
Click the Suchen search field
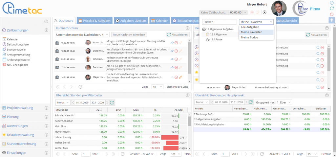coord(219,22)
